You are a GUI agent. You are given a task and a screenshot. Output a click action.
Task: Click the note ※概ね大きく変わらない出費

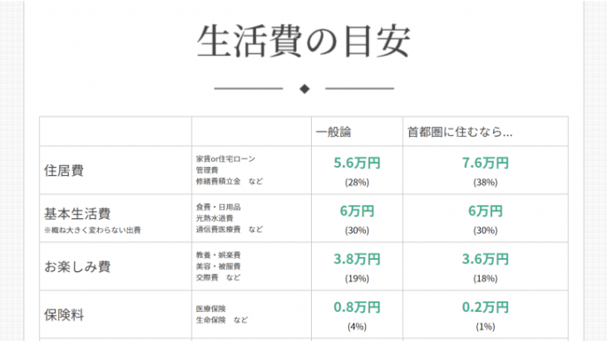click(x=92, y=230)
